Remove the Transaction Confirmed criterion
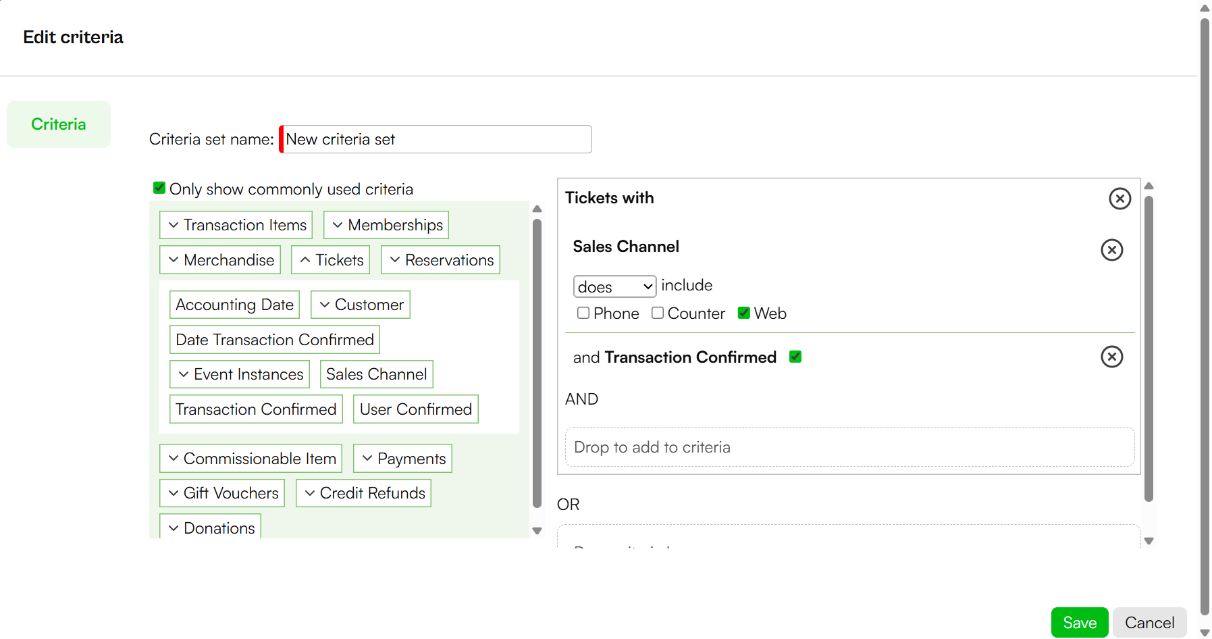This screenshot has height=639, width=1212. 1111,357
